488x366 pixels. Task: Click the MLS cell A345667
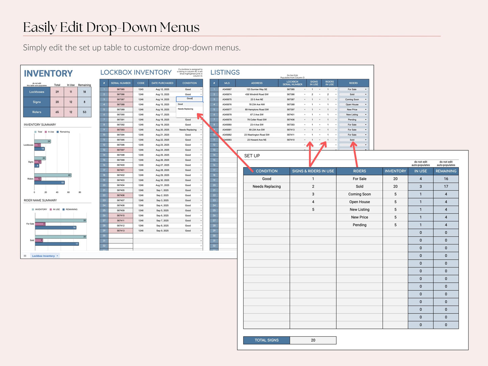[227, 89]
